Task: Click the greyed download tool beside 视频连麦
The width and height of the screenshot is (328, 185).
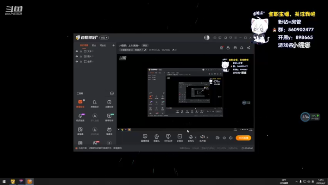Action: pos(95,117)
